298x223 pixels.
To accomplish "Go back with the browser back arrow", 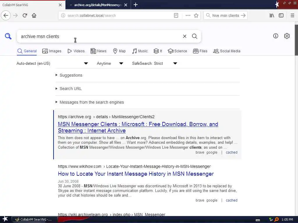I will (6, 16).
